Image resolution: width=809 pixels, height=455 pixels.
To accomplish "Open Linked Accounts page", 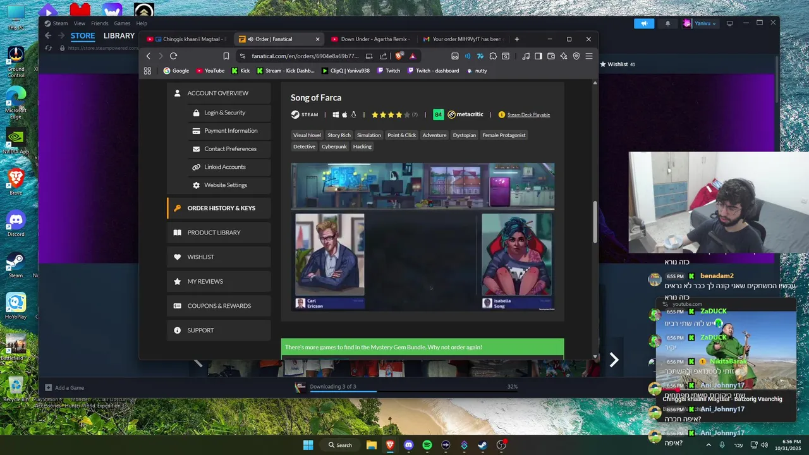I will click(229, 167).
